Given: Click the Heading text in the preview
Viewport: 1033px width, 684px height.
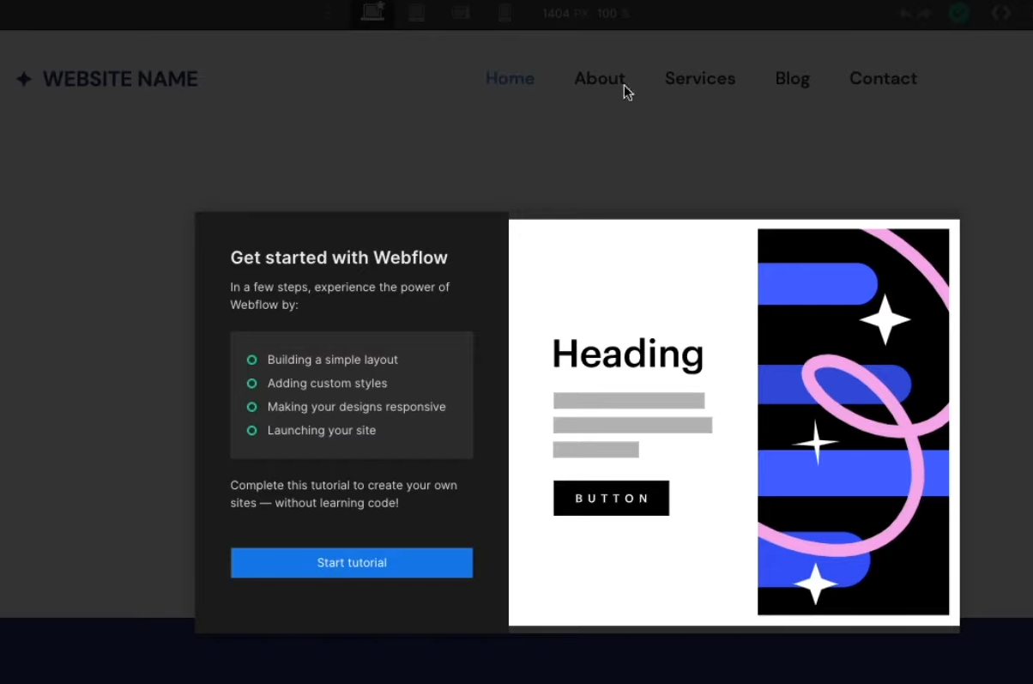Looking at the screenshot, I should [x=628, y=354].
